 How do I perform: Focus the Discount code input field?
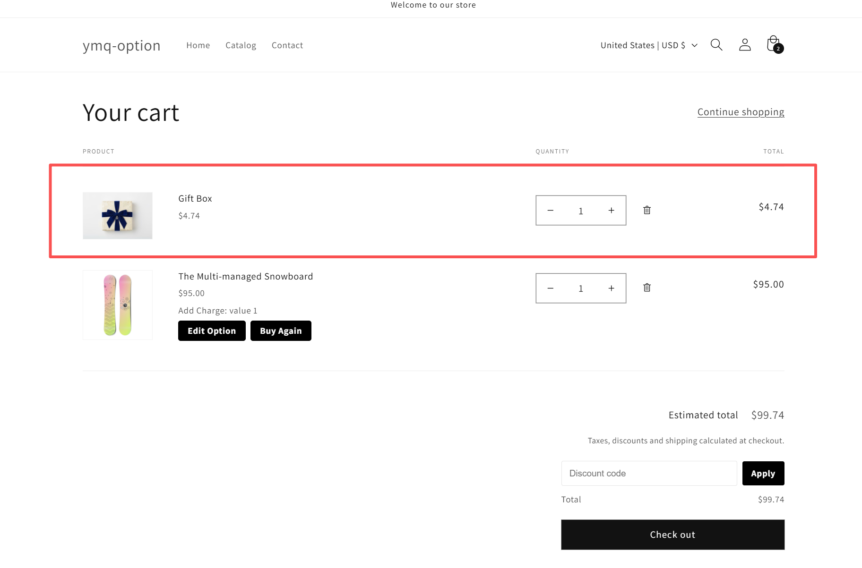(x=649, y=473)
